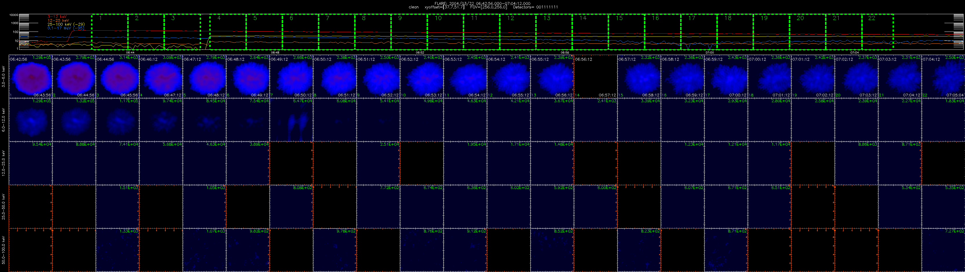Click the blue '0.1-17 MeV (-95)' legend entry

(x=66, y=28)
